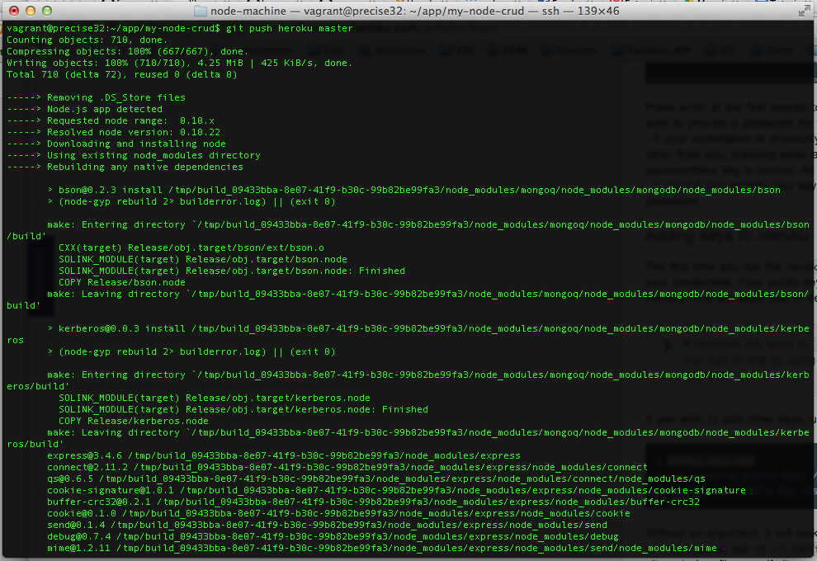Click the 'cookie@0.1.0' module line

[x=338, y=513]
